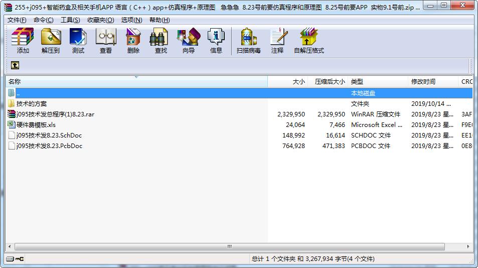478x268 pixels.
Task: Click the packed size value 7,466
Action: [x=337, y=124]
